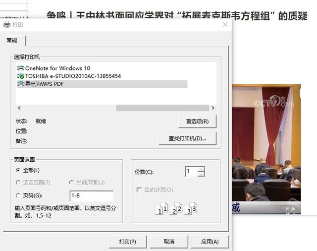Click the 查找打印机(D)... button
The width and height of the screenshot is (317, 251).
coord(187,138)
